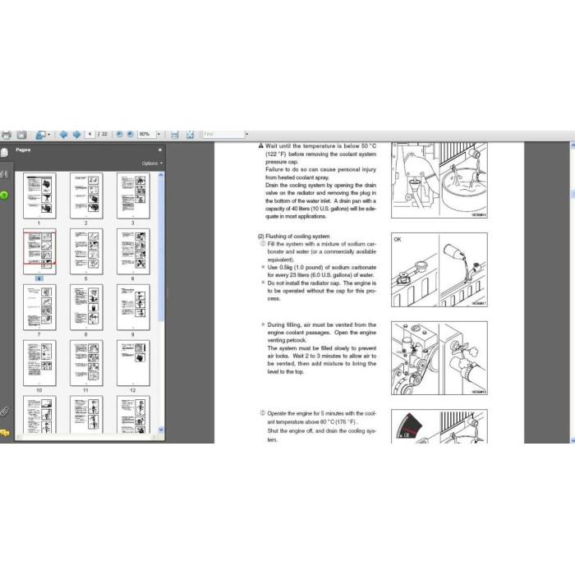Click document scroll down arrow at right edge
575x575 pixels.
(573, 439)
